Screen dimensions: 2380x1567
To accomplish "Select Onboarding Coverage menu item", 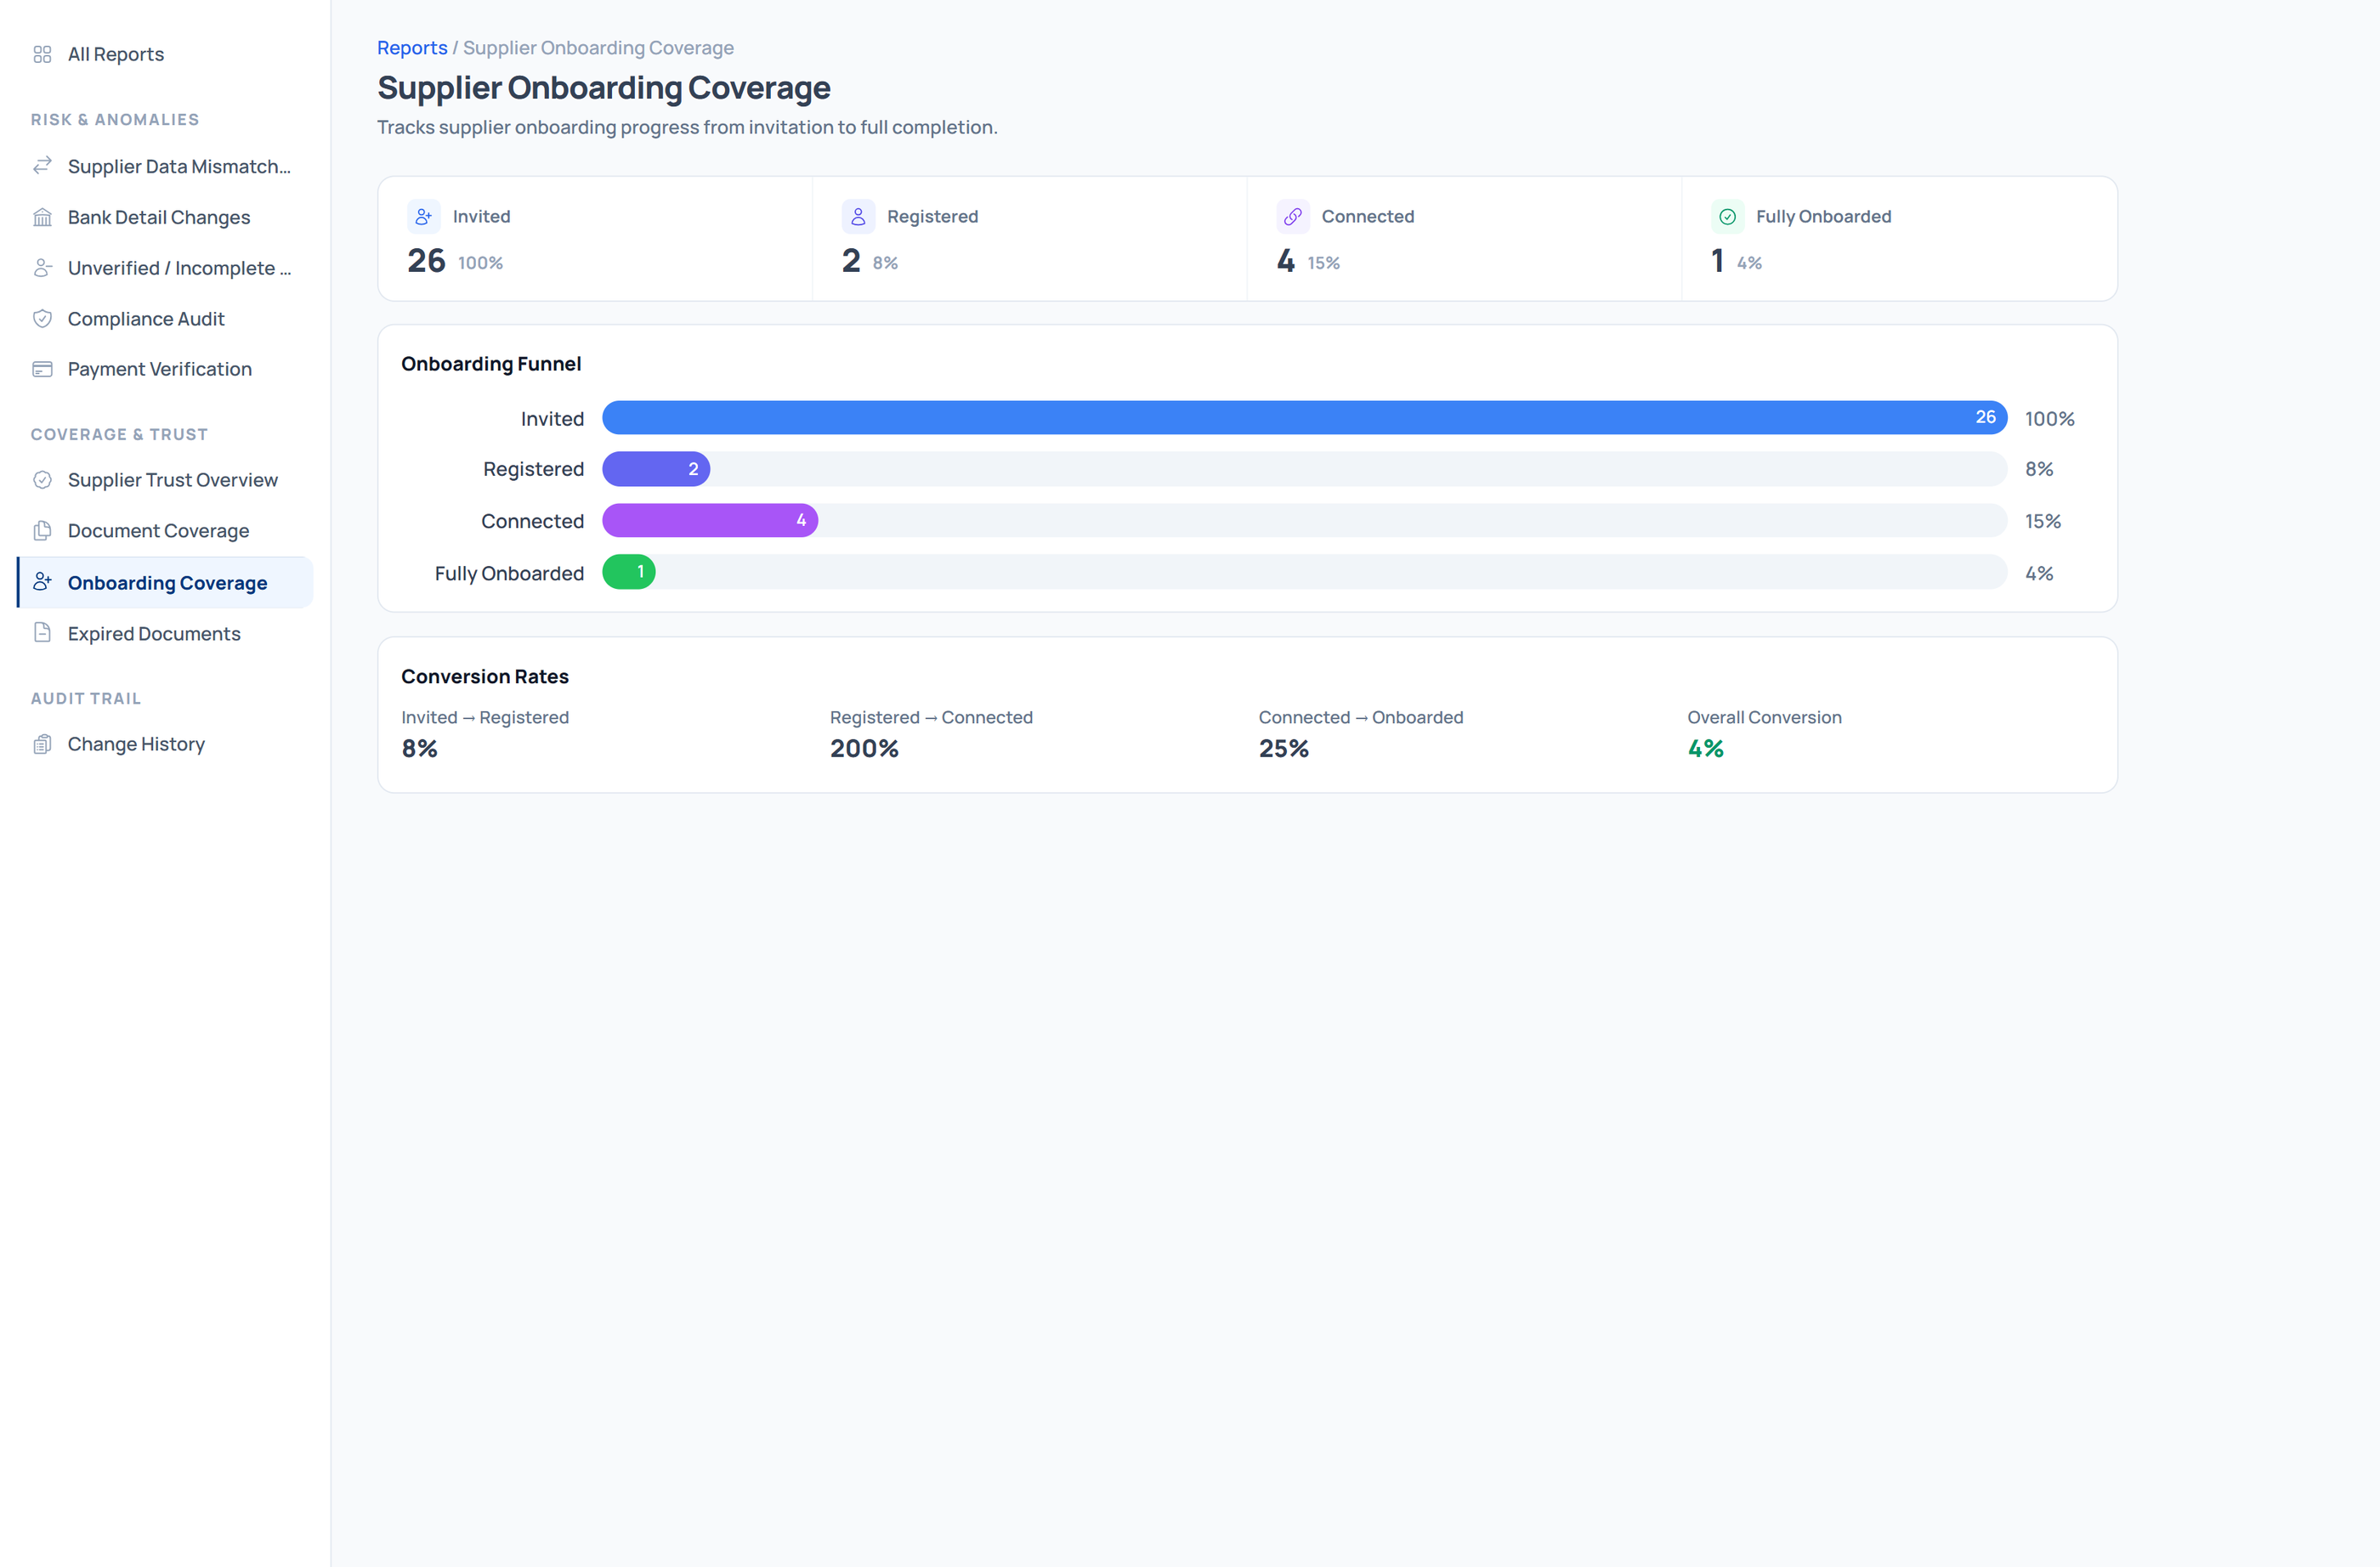I will point(165,582).
